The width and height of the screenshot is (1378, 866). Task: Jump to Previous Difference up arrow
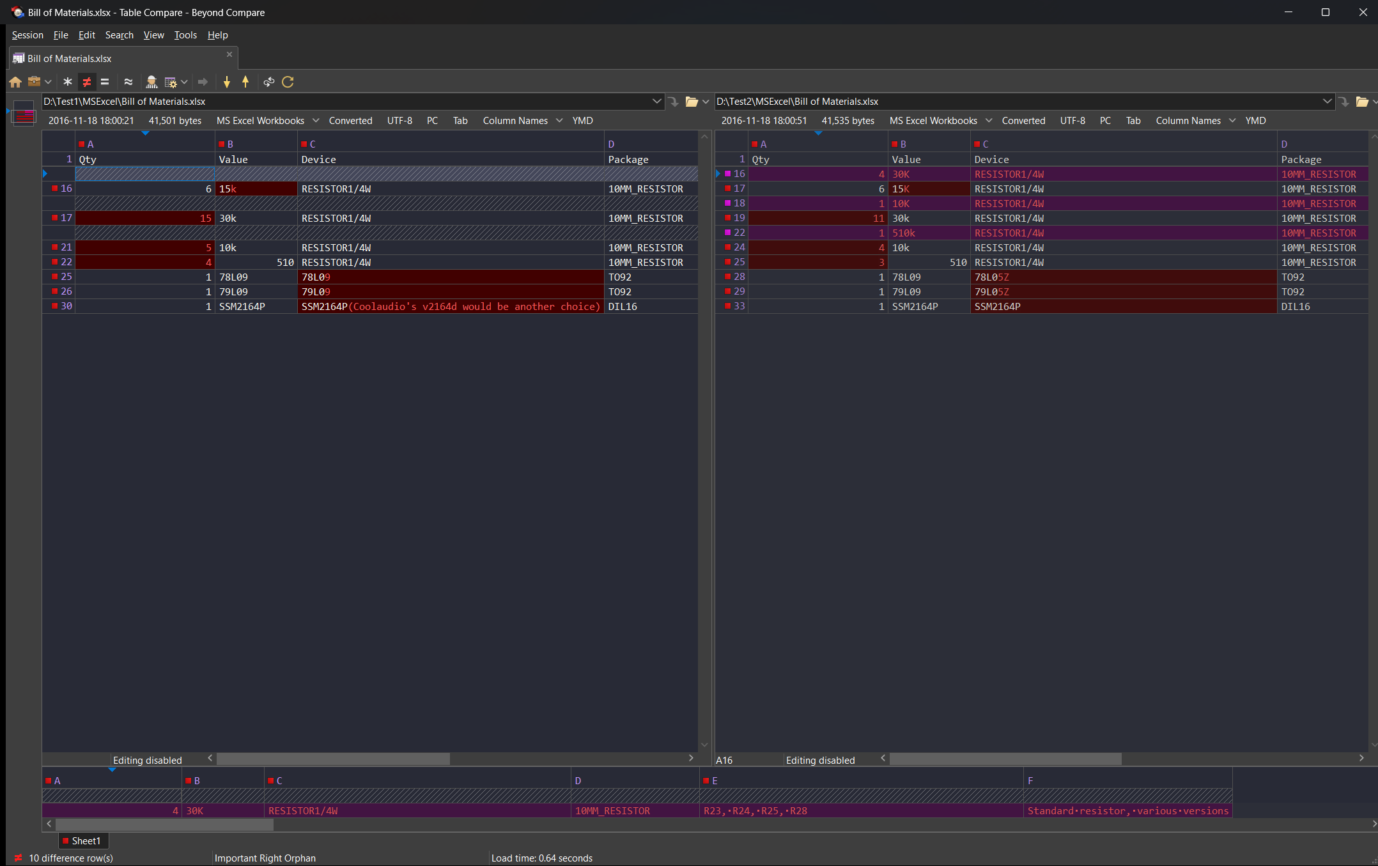tap(245, 82)
